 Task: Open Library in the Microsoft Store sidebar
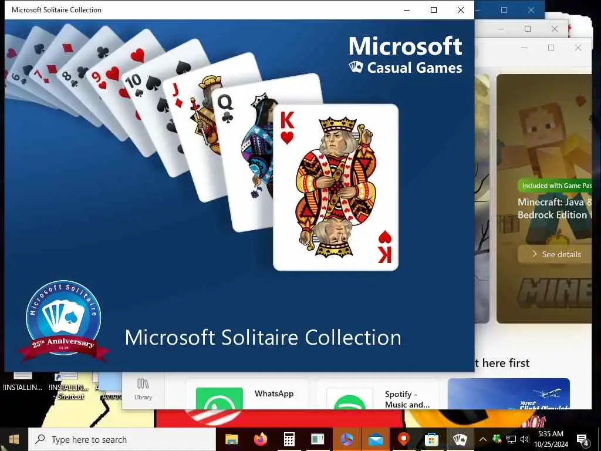(143, 389)
